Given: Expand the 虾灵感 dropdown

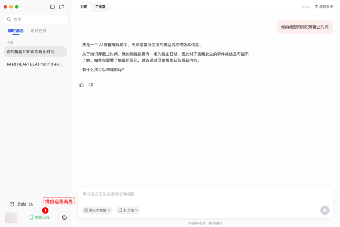Looking at the screenshot, I should tap(128, 210).
